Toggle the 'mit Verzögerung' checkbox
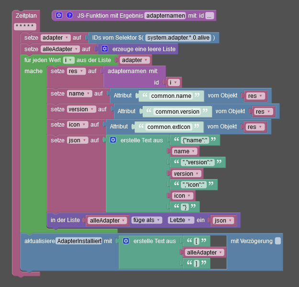Image resolution: width=299 pixels, height=287 pixels. pos(278,241)
